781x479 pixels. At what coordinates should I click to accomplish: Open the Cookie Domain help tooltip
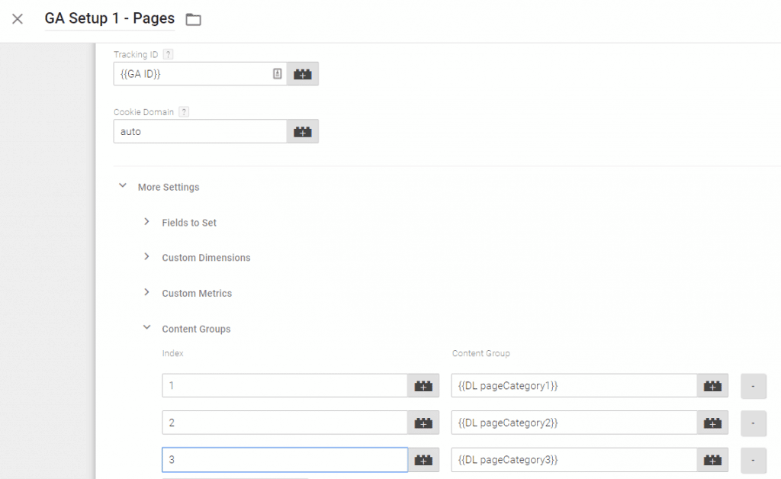click(183, 111)
